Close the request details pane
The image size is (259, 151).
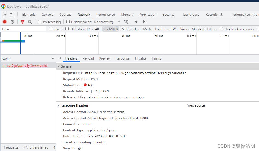pos(60,58)
